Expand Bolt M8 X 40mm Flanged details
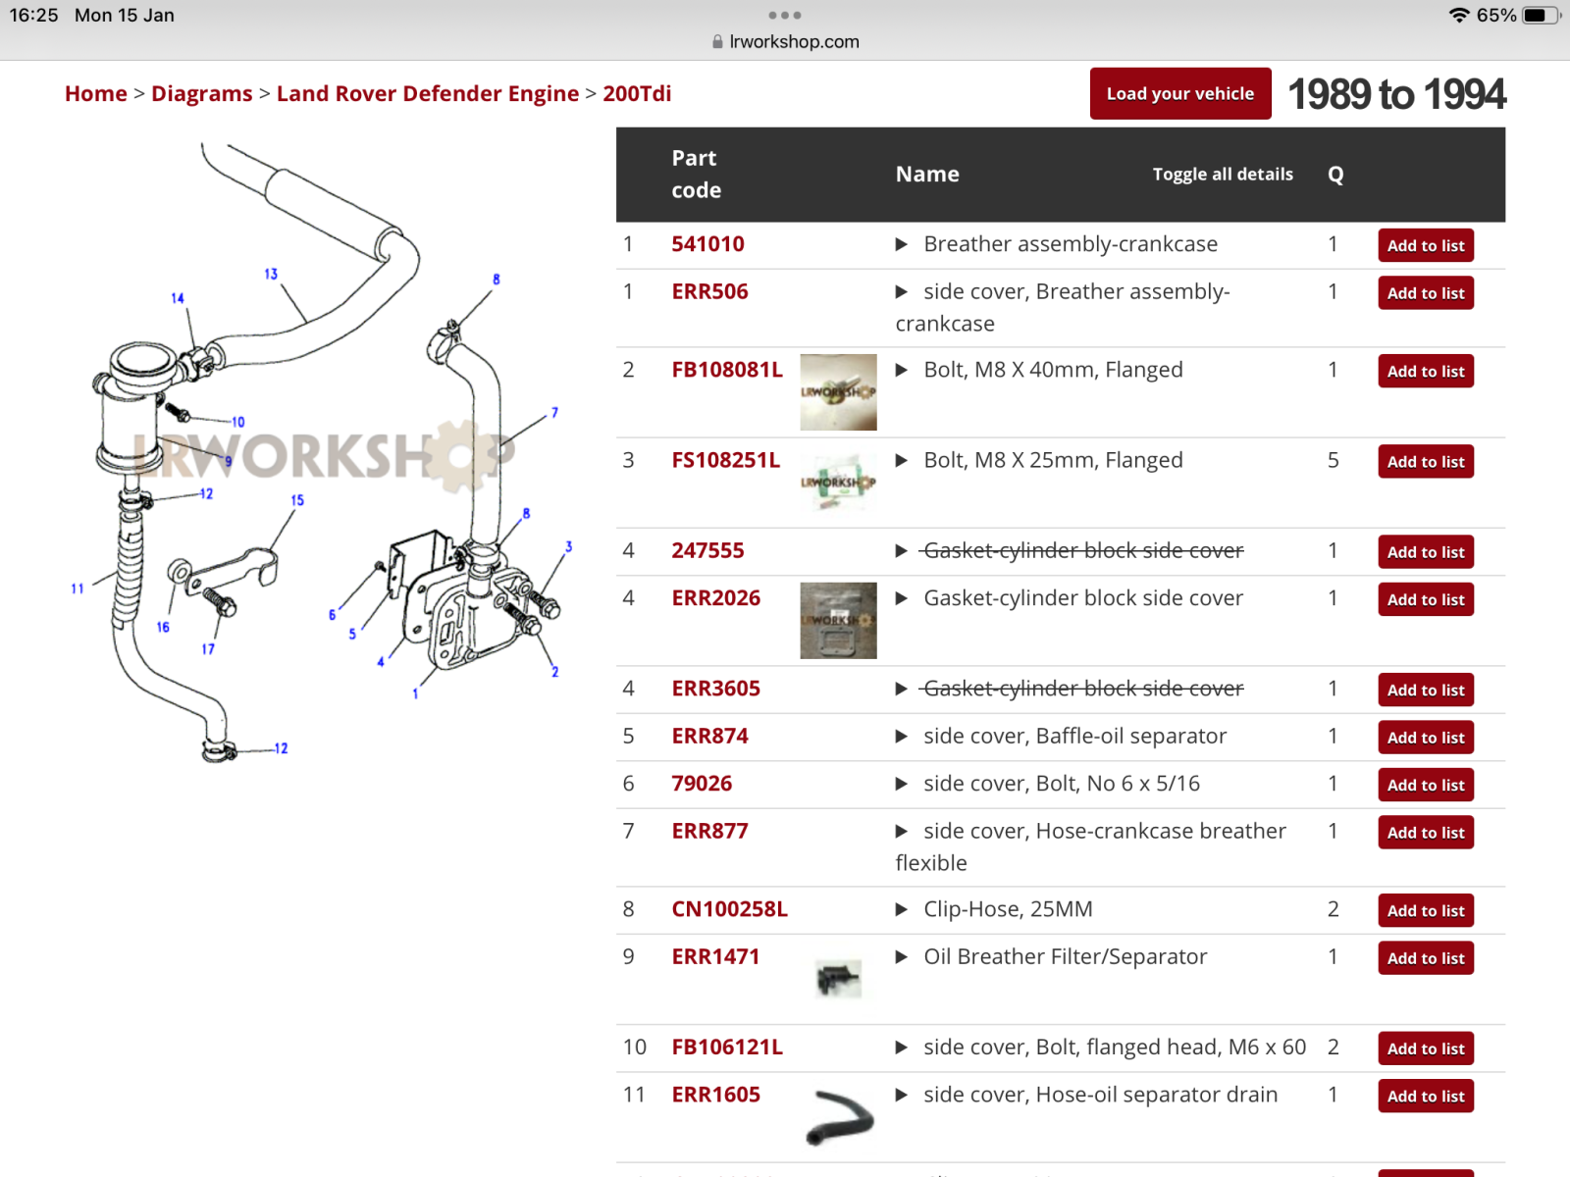The height and width of the screenshot is (1177, 1570). click(x=901, y=370)
